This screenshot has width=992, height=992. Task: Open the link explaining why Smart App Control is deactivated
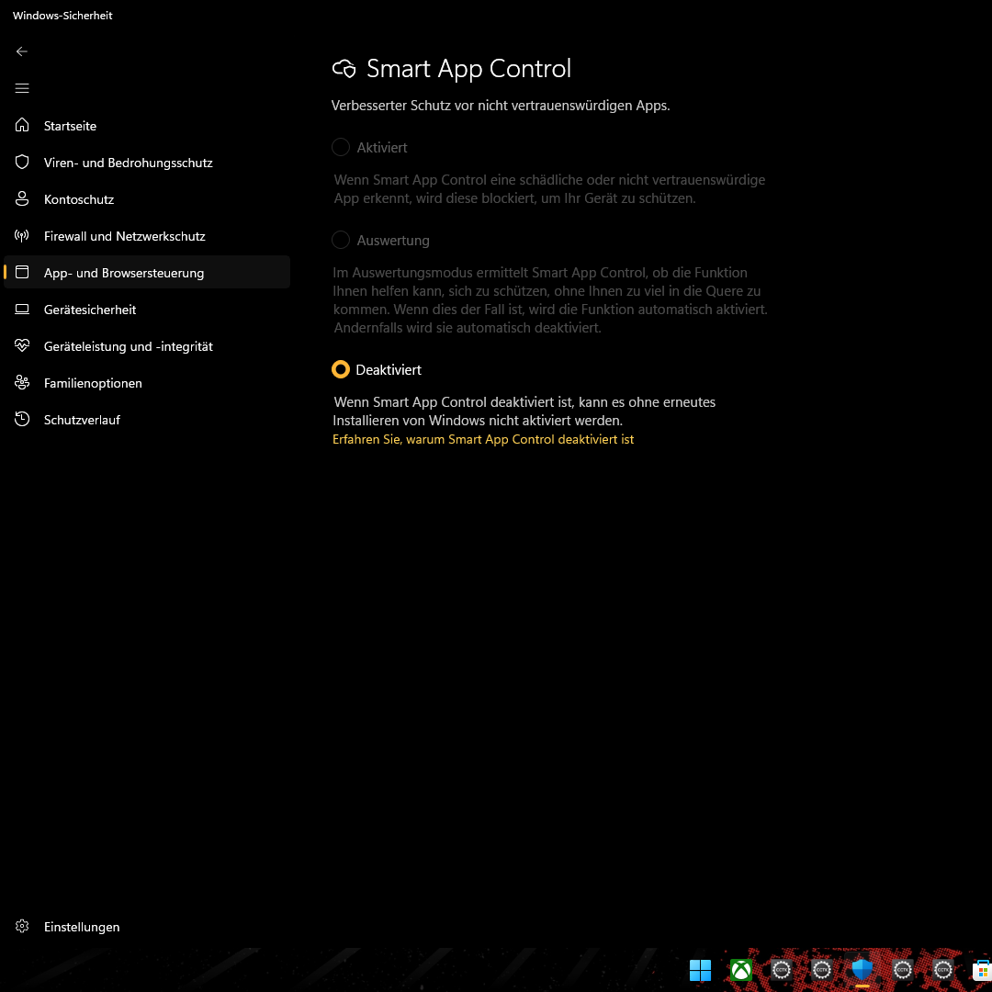pos(482,439)
